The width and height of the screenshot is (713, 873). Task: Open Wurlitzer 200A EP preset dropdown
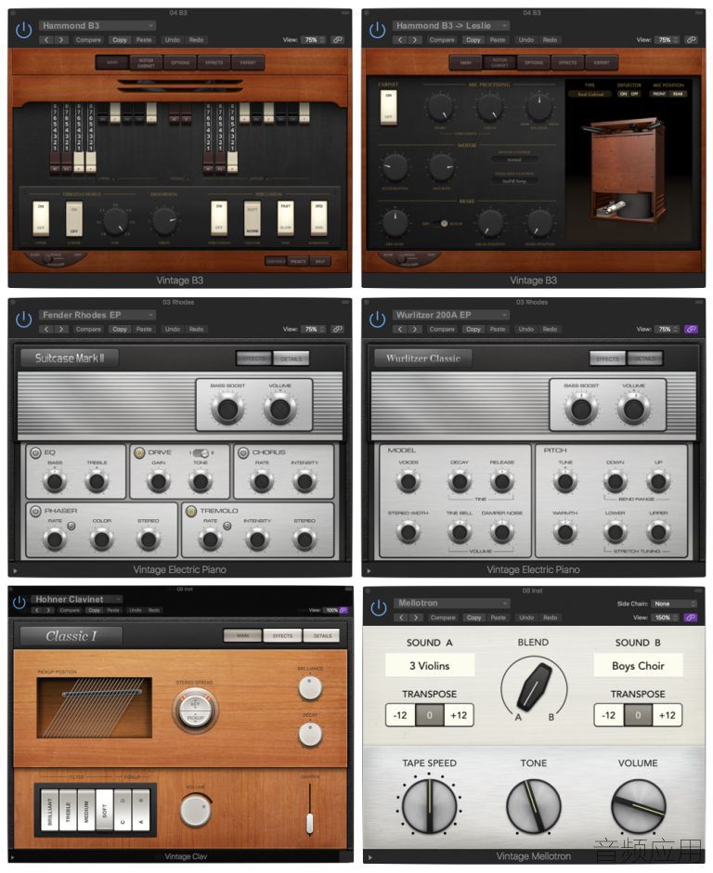[451, 315]
